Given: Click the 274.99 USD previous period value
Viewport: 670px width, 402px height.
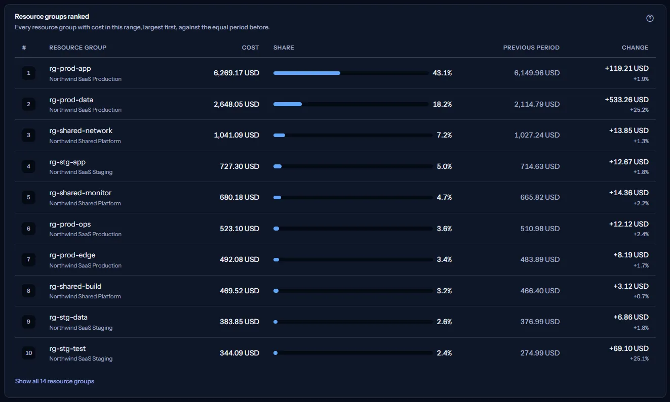Looking at the screenshot, I should [540, 353].
